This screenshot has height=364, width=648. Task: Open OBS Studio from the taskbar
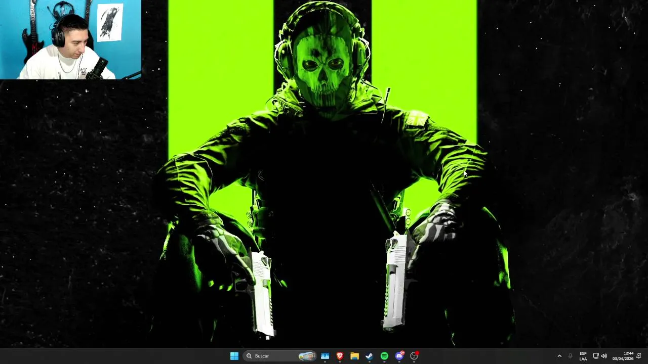414,356
